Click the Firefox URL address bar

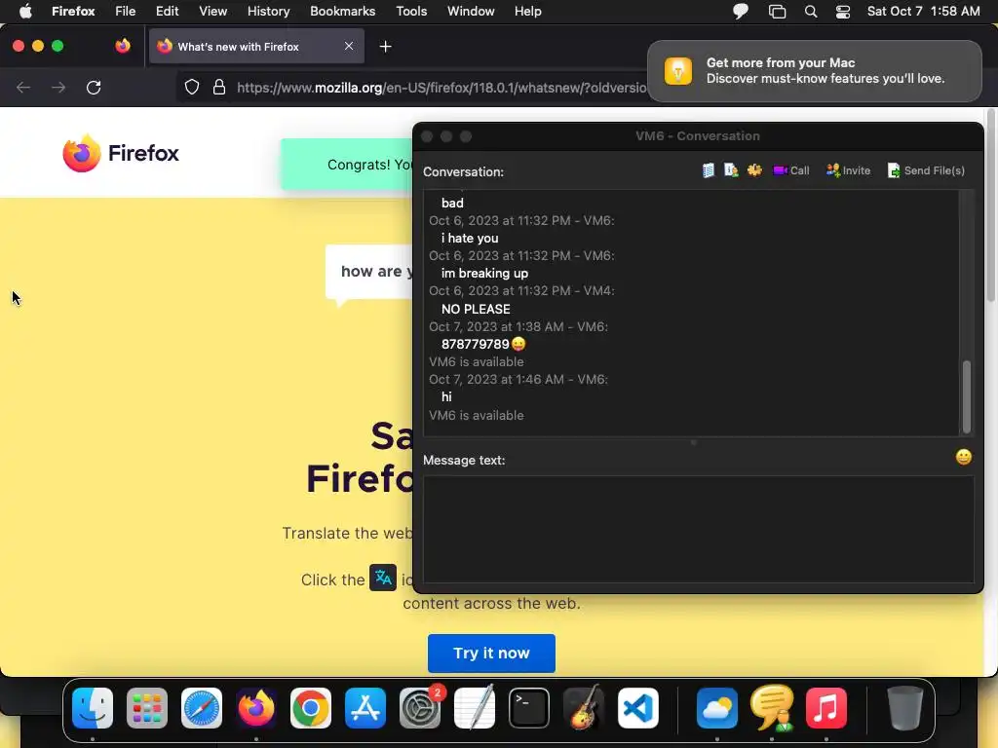click(441, 87)
